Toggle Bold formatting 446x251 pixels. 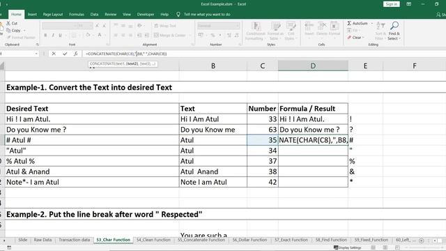45,36
